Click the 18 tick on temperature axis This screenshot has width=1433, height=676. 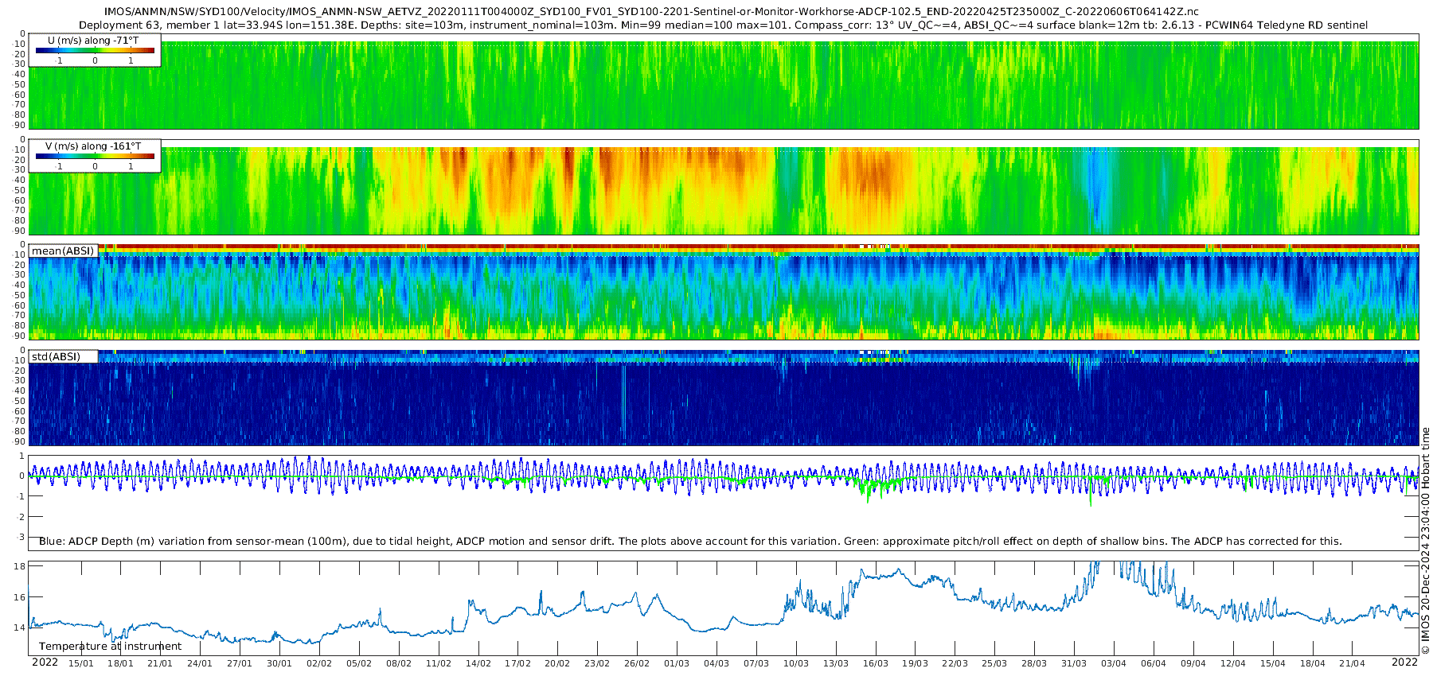pyautogui.click(x=20, y=566)
